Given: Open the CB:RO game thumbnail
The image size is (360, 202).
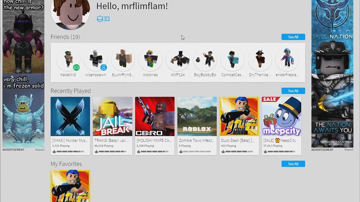Looking at the screenshot, I should (x=155, y=116).
